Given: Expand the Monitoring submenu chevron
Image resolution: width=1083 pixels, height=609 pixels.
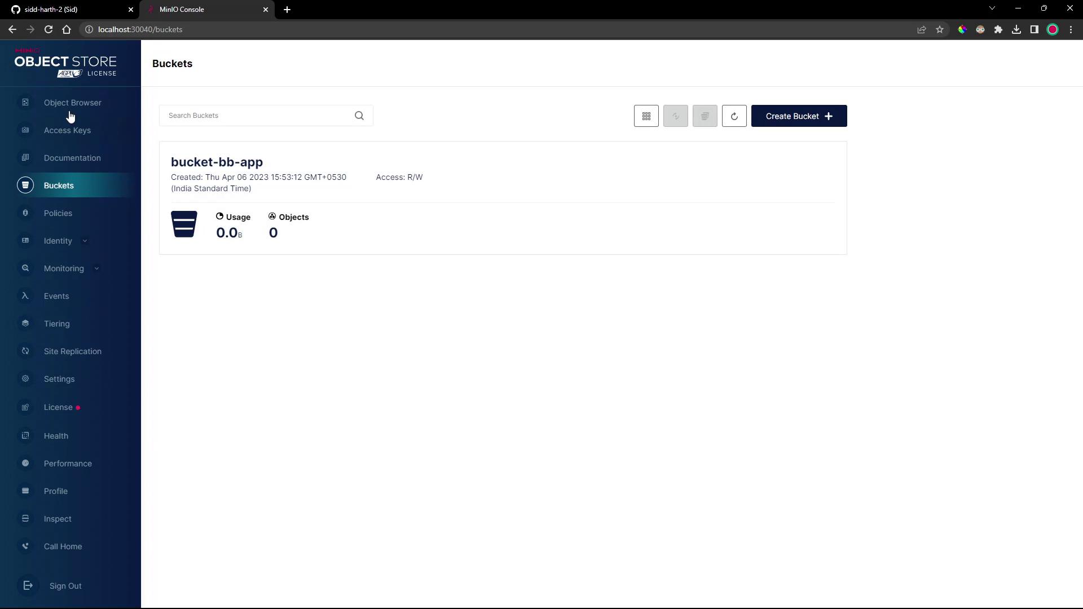Looking at the screenshot, I should click(96, 269).
